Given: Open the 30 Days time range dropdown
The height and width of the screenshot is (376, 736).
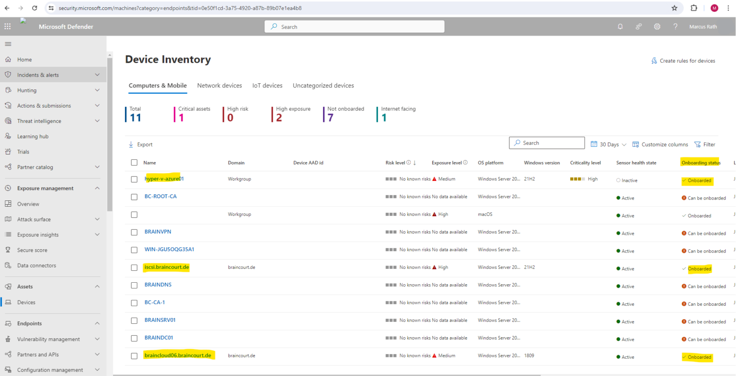Looking at the screenshot, I should tap(608, 144).
